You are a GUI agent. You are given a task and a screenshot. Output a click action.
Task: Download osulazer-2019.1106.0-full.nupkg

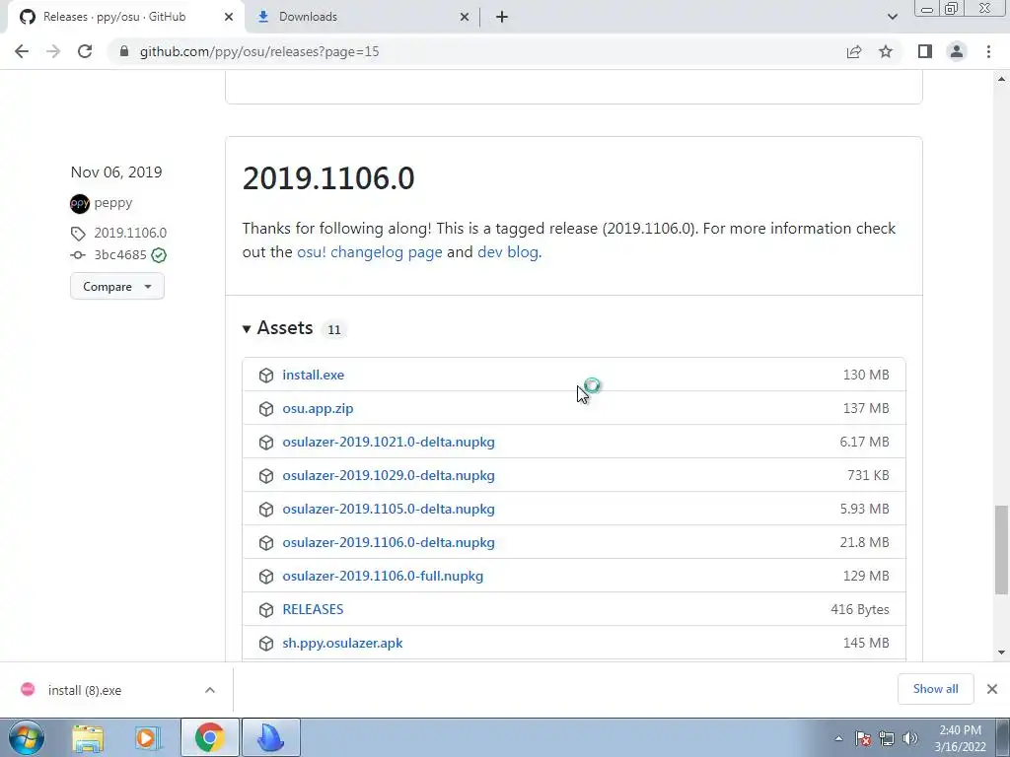coord(383,576)
